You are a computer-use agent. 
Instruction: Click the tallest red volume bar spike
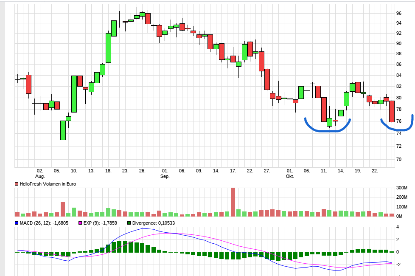coord(233,202)
